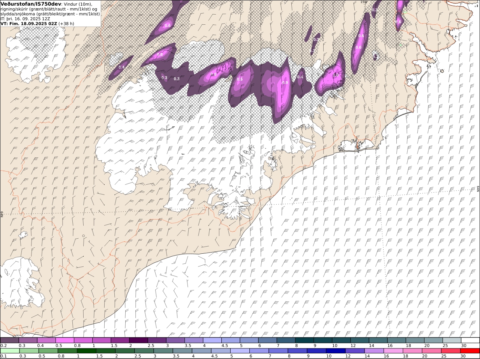
Task: Click bright red lower legend swatch at 30
Action: click(x=469, y=351)
